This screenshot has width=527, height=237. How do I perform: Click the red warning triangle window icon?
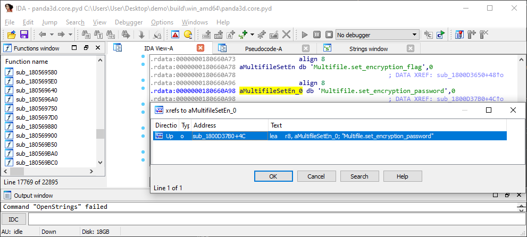click(x=175, y=35)
